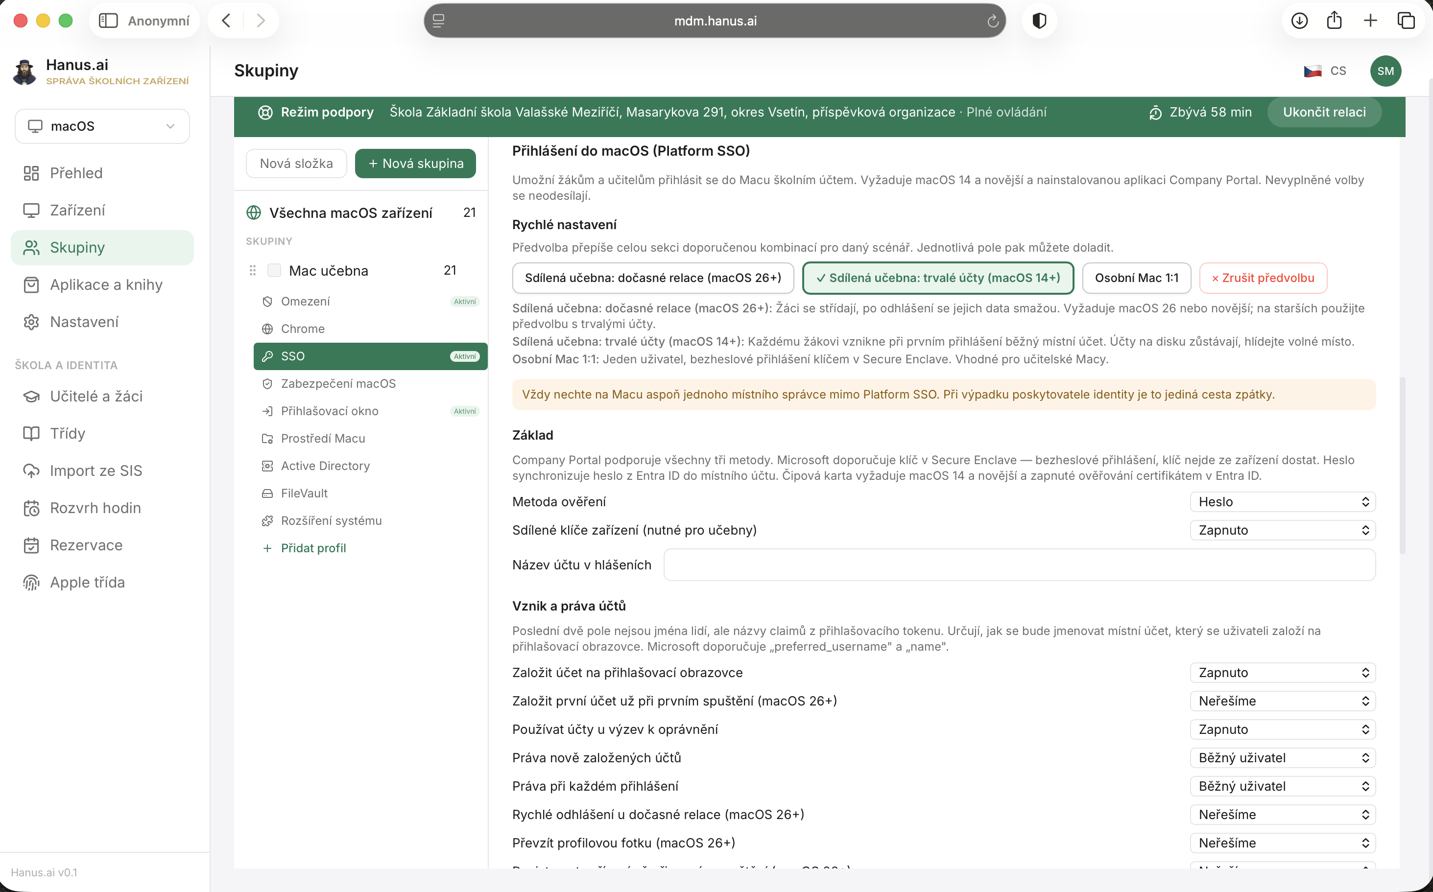Show Safari downloads
This screenshot has width=1433, height=892.
click(1299, 21)
